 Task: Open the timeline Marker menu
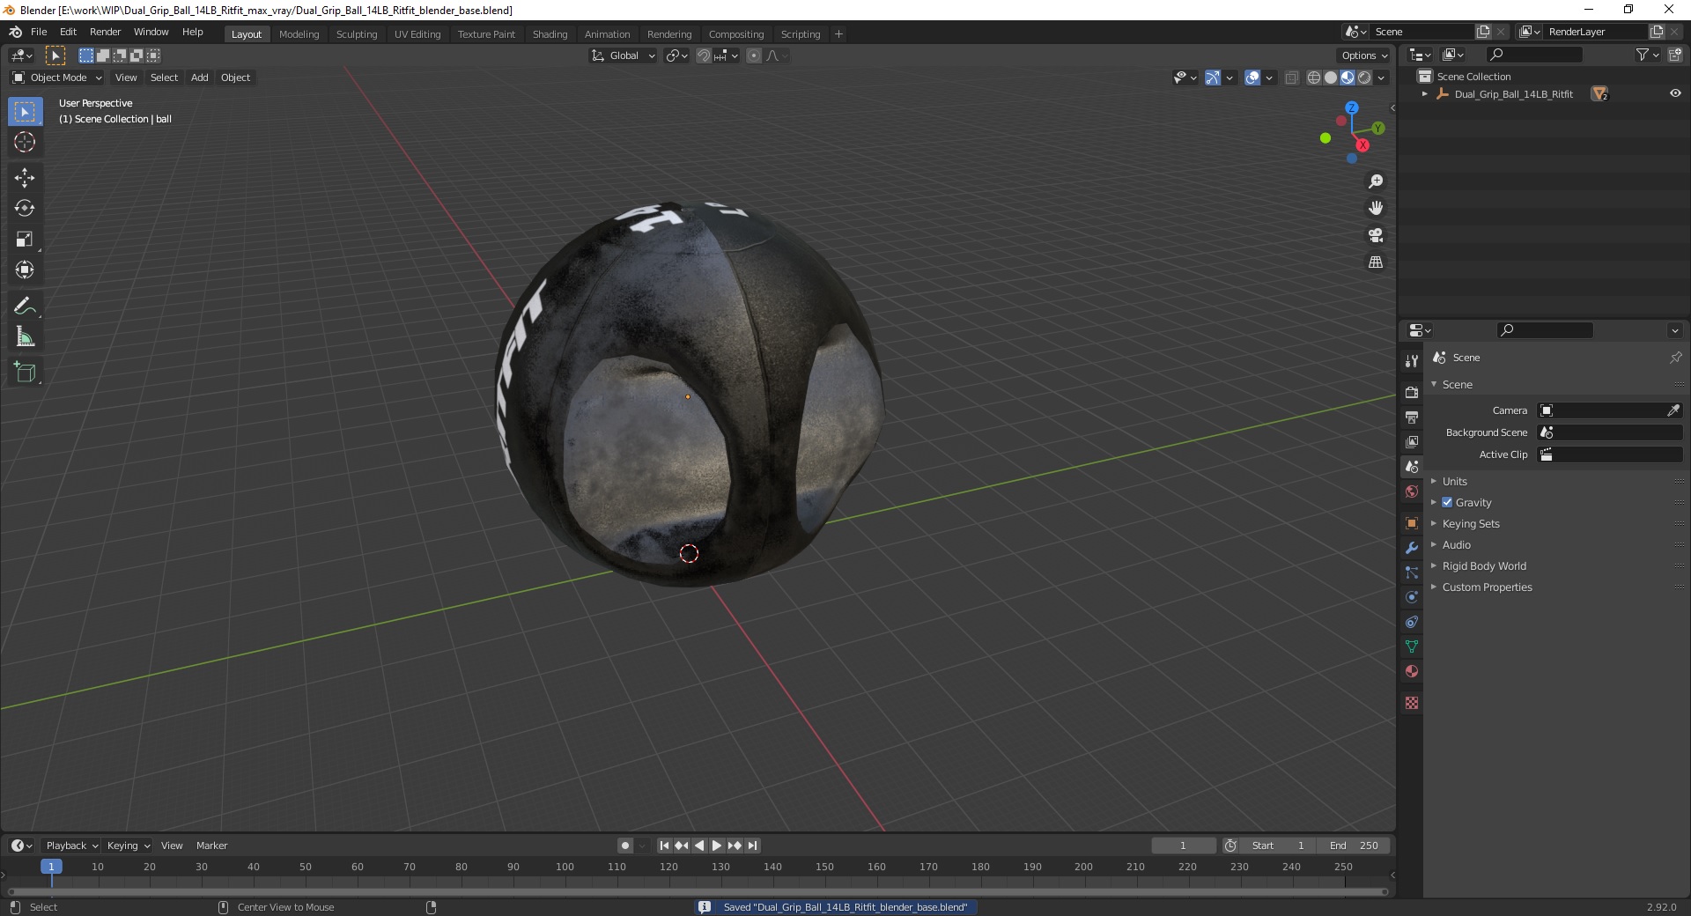coord(211,846)
